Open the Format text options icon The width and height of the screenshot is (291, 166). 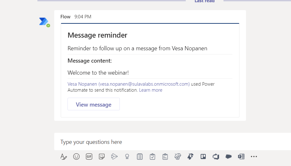64,157
